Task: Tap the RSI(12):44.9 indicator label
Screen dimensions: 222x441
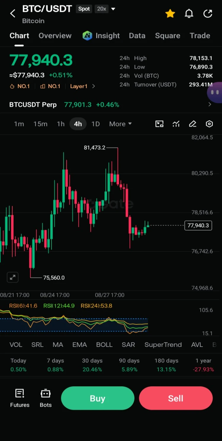Action: pyautogui.click(x=59, y=306)
